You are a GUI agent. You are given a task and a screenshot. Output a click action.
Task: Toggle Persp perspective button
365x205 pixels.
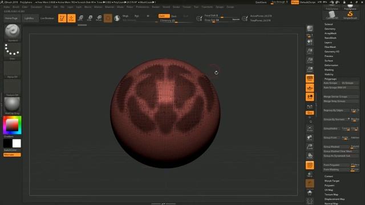pyautogui.click(x=310, y=79)
